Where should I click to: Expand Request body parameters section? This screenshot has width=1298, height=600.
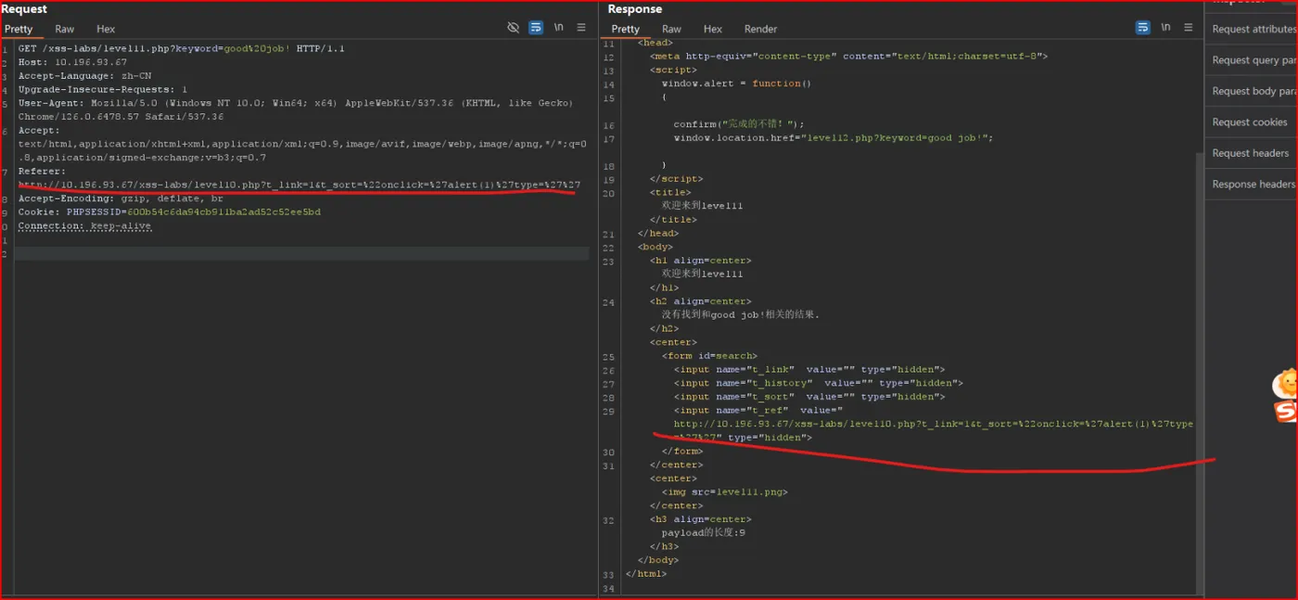[x=1253, y=91]
